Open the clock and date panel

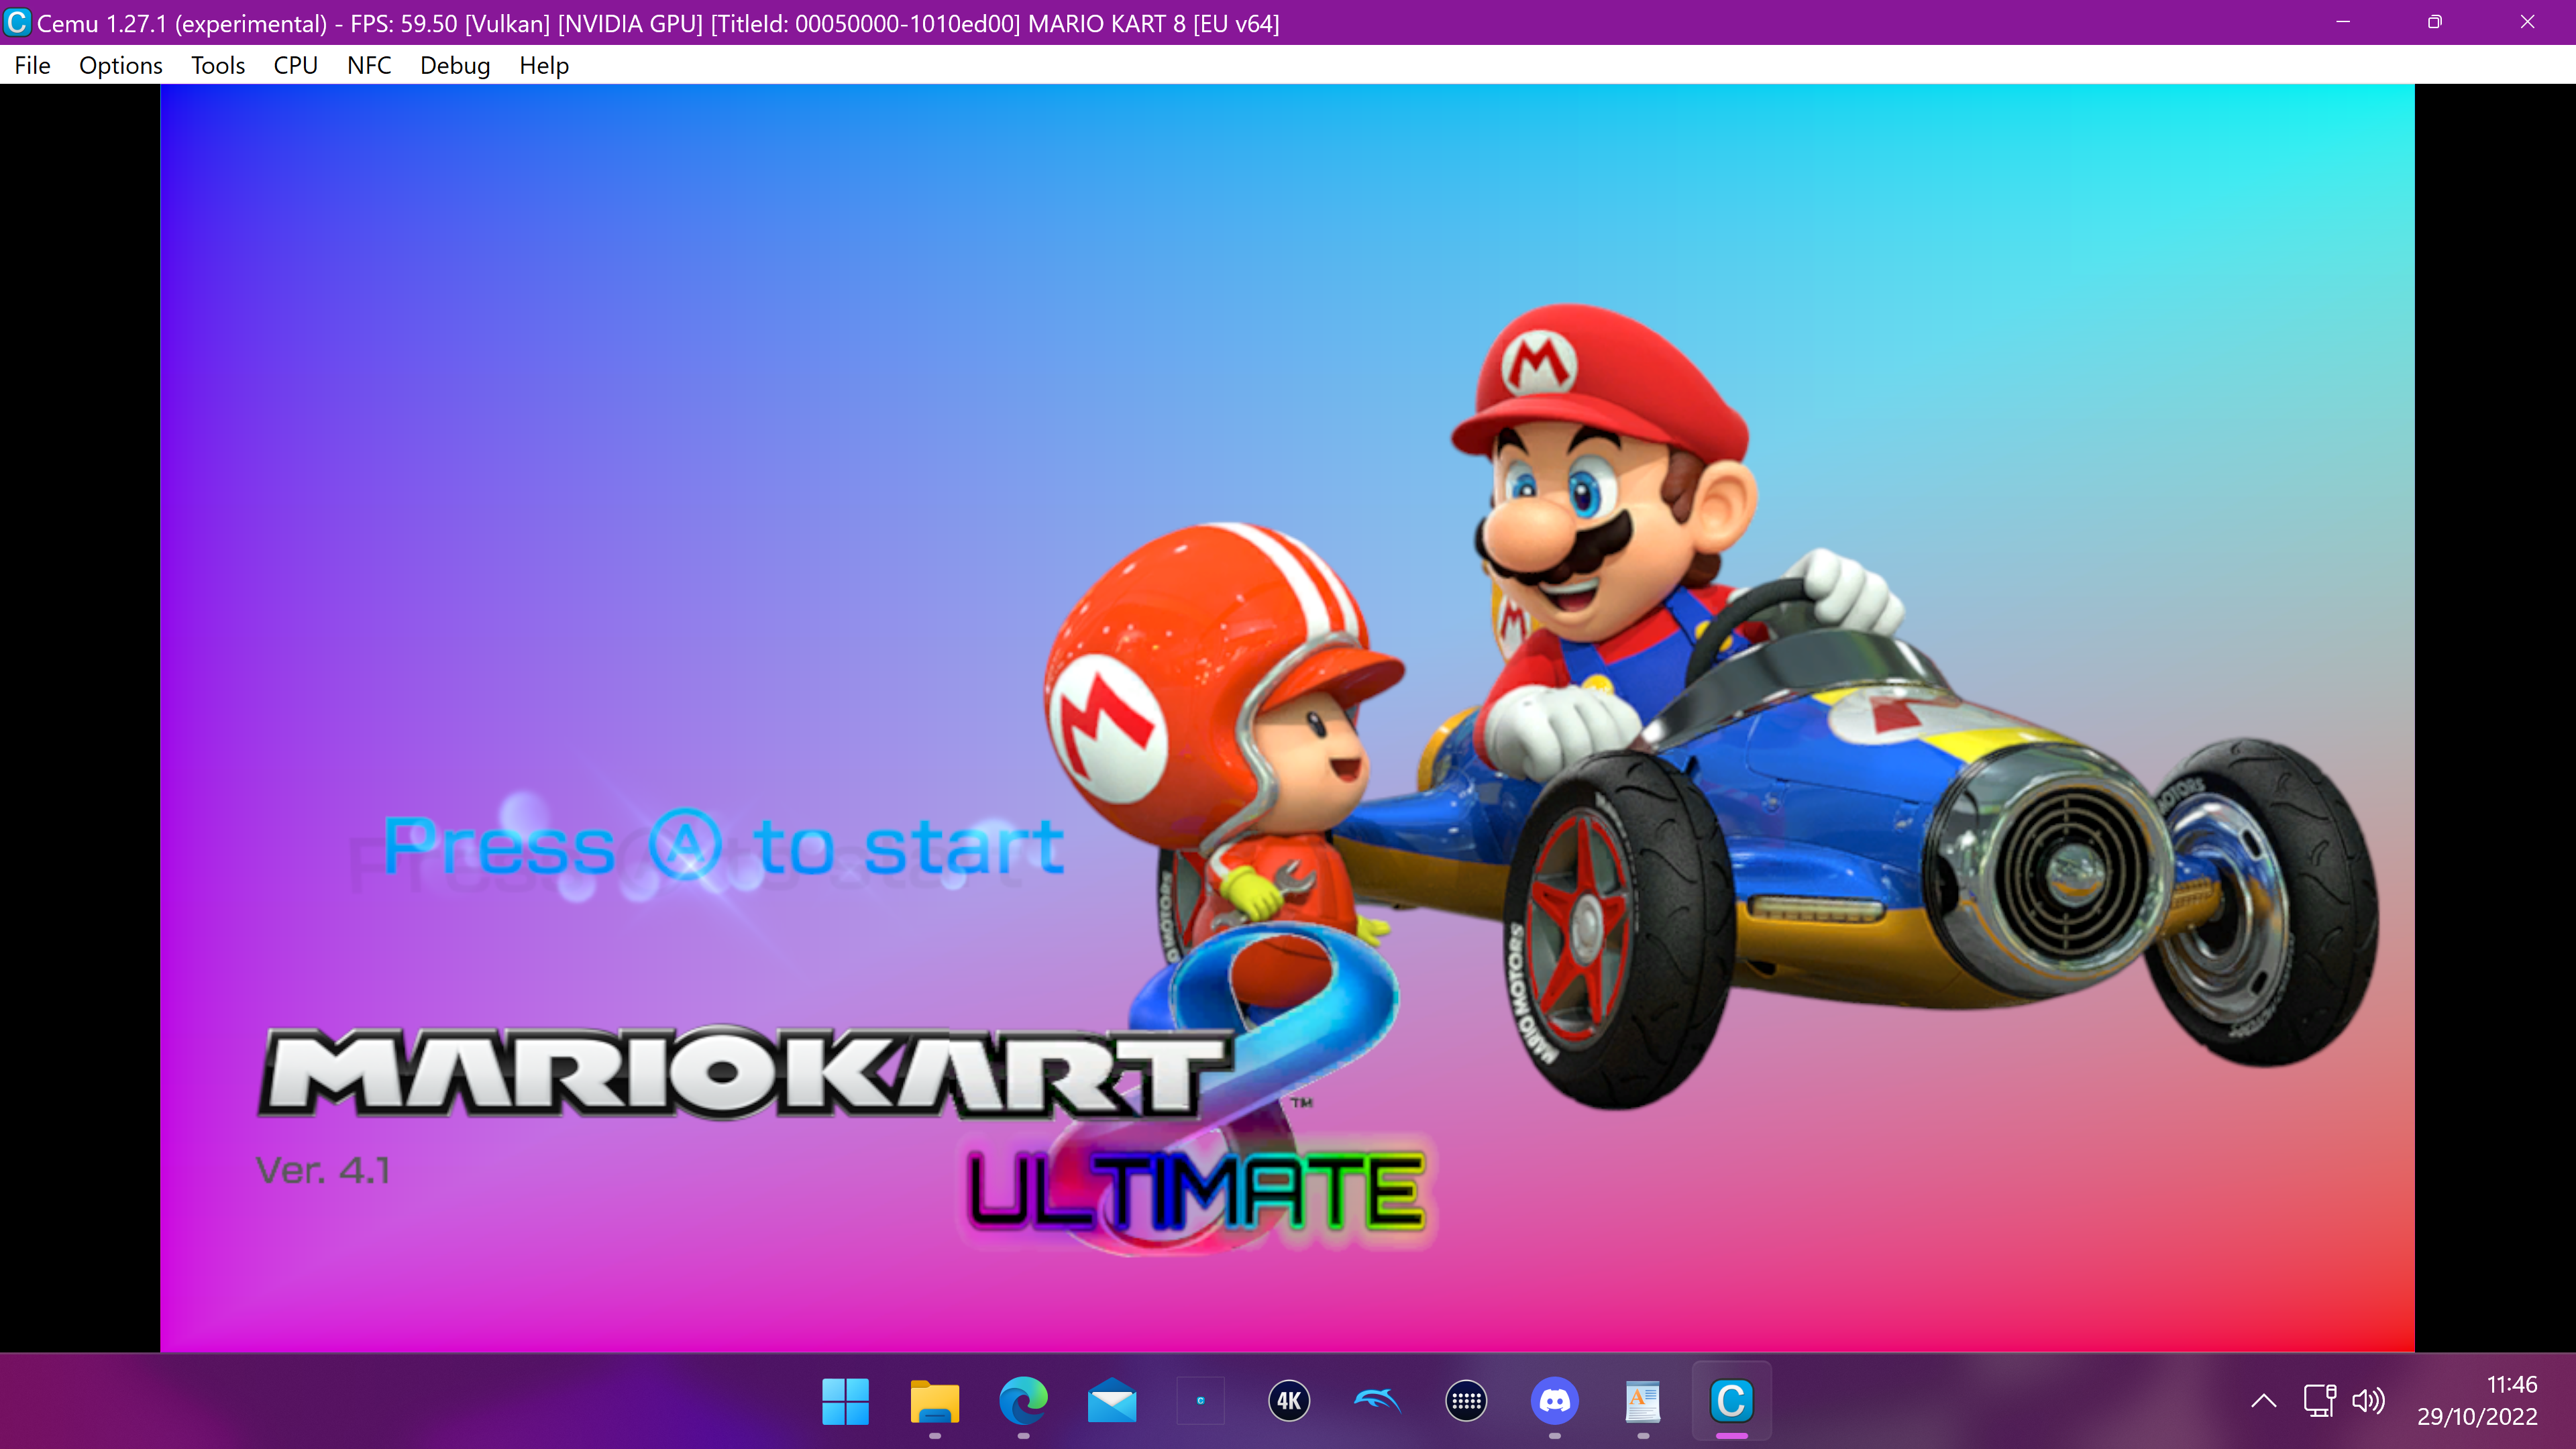tap(2477, 1401)
